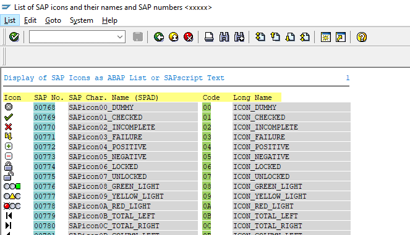Image resolution: width=410 pixels, height=235 pixels.
Task: Click the ICON_DUMMY grey circle icon
Action: point(9,107)
